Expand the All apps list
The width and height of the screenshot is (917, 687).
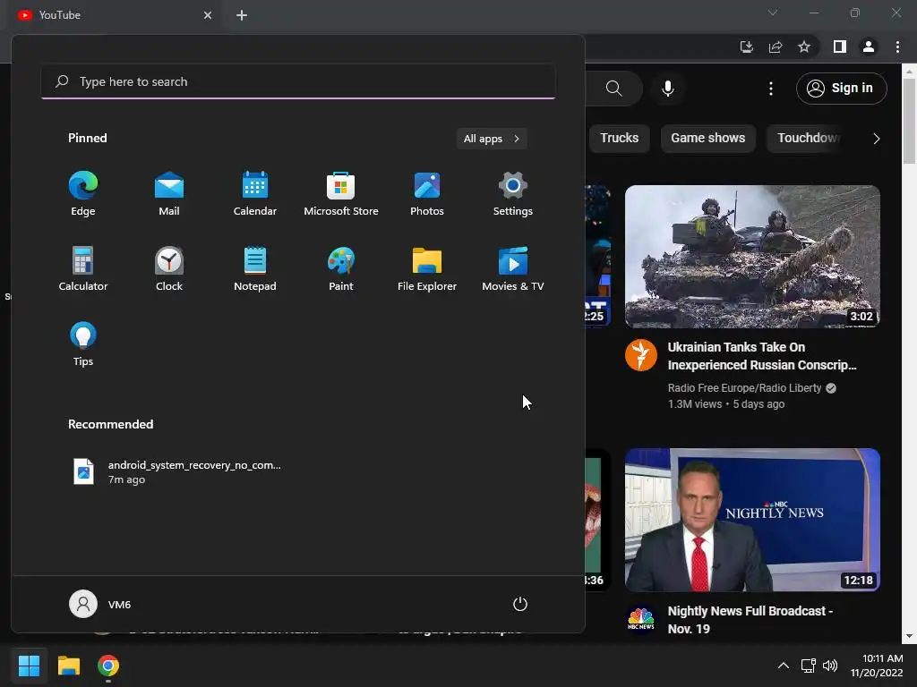click(492, 139)
